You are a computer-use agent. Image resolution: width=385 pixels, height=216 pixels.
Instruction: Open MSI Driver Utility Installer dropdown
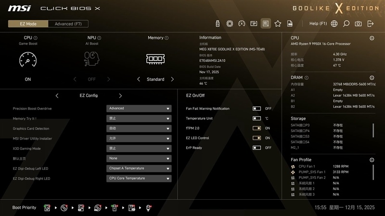pos(139,139)
